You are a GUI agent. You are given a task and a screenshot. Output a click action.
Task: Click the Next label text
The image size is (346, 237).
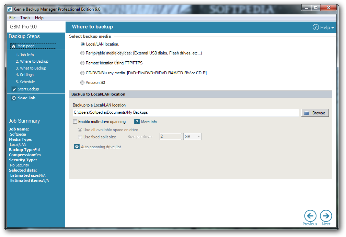[326, 224]
